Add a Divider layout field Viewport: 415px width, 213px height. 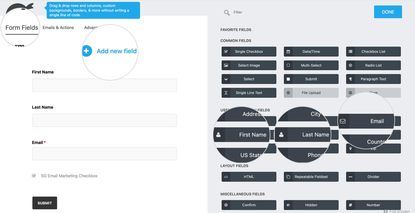(x=373, y=177)
